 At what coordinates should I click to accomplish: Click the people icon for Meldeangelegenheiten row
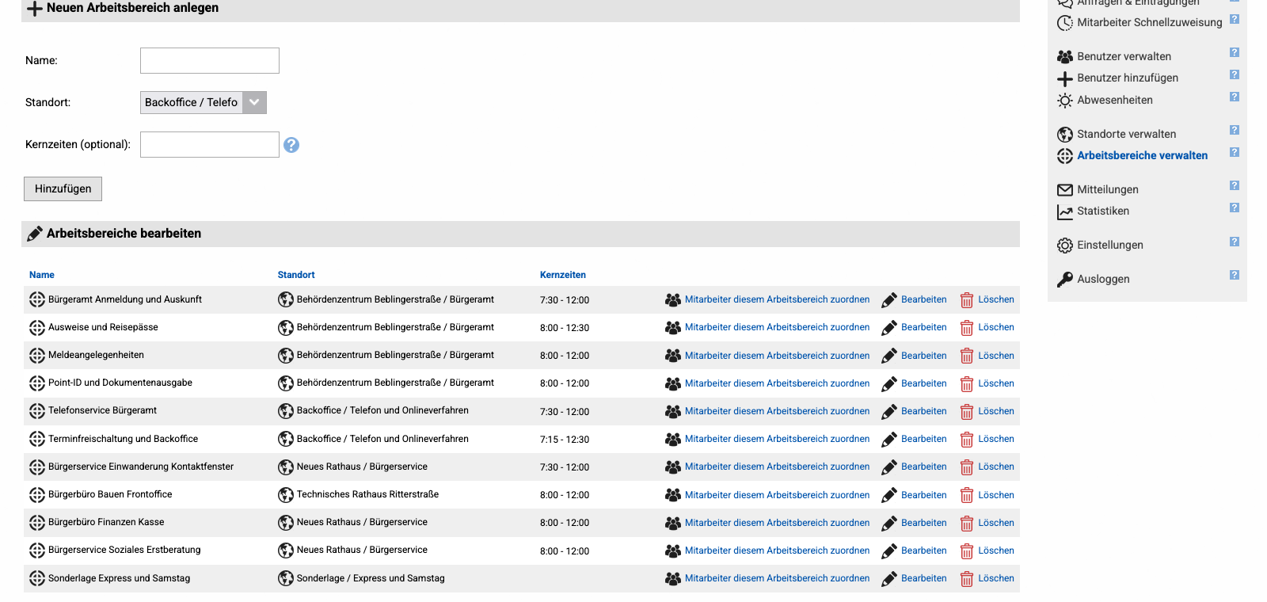(673, 356)
